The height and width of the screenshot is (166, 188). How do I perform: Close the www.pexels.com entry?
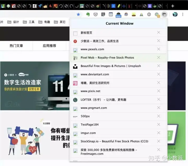click(158, 49)
